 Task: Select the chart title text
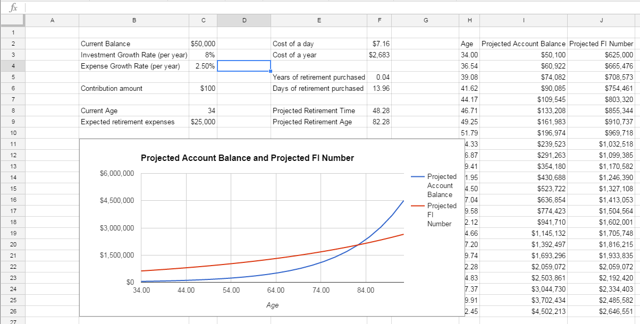coord(247,158)
